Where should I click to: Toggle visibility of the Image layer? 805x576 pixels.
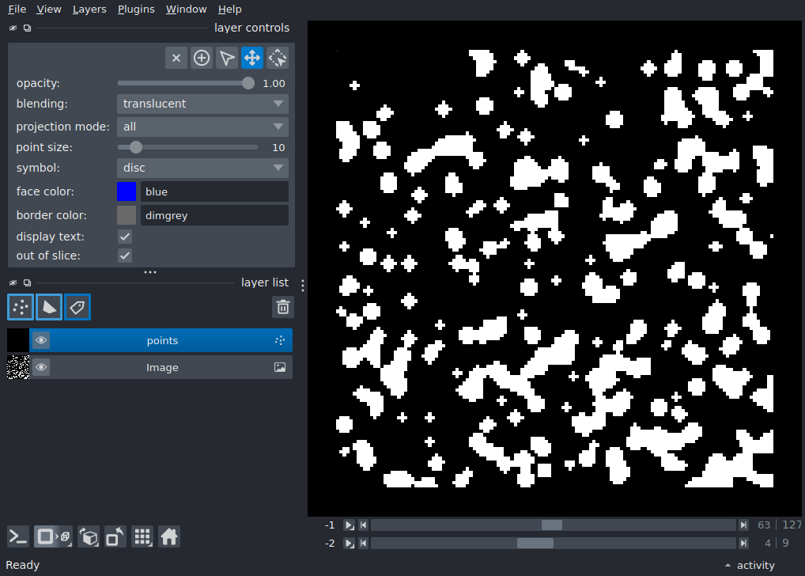[41, 367]
